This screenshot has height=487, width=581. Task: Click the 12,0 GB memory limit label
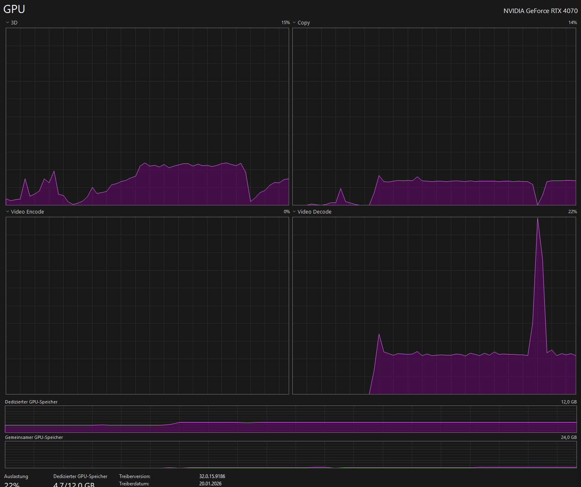569,402
